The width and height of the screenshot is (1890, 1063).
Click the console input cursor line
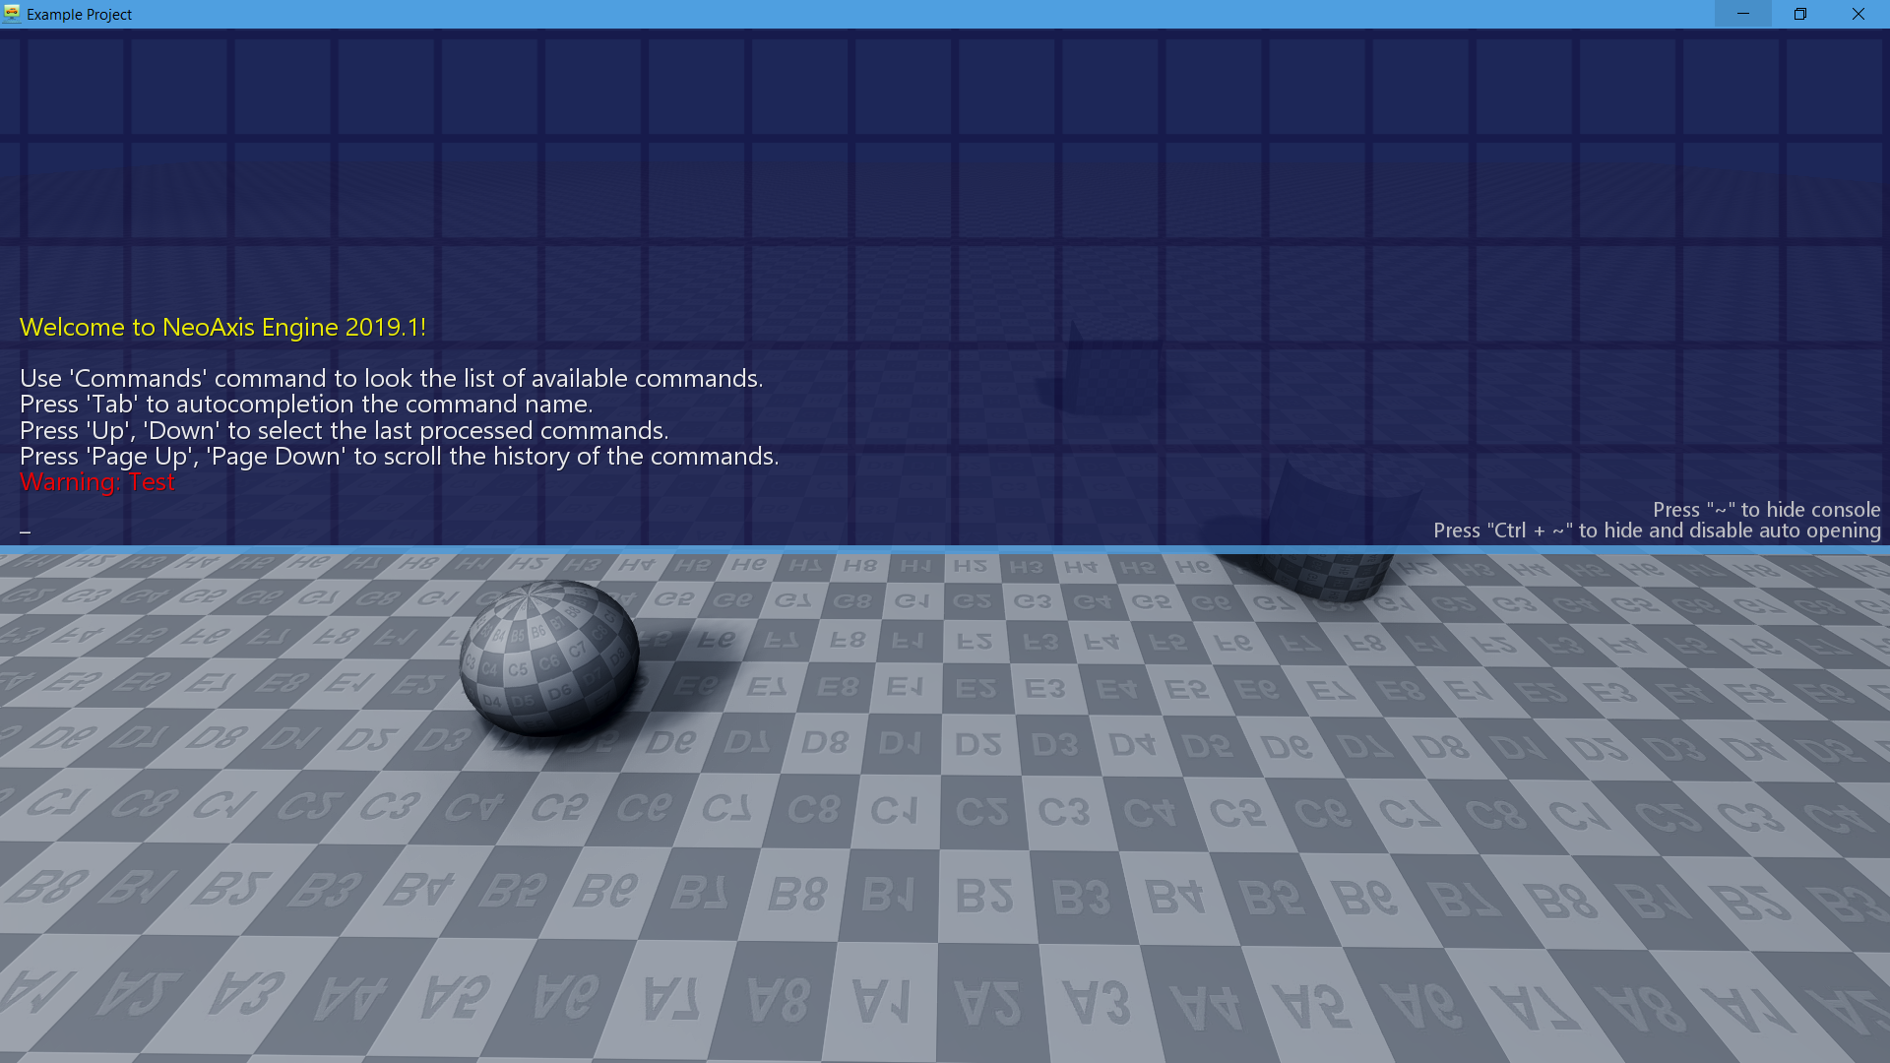(26, 531)
